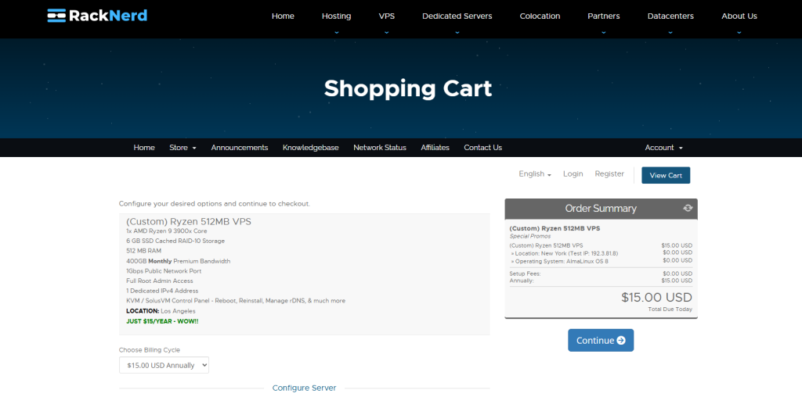Click the Continue button

pyautogui.click(x=601, y=341)
